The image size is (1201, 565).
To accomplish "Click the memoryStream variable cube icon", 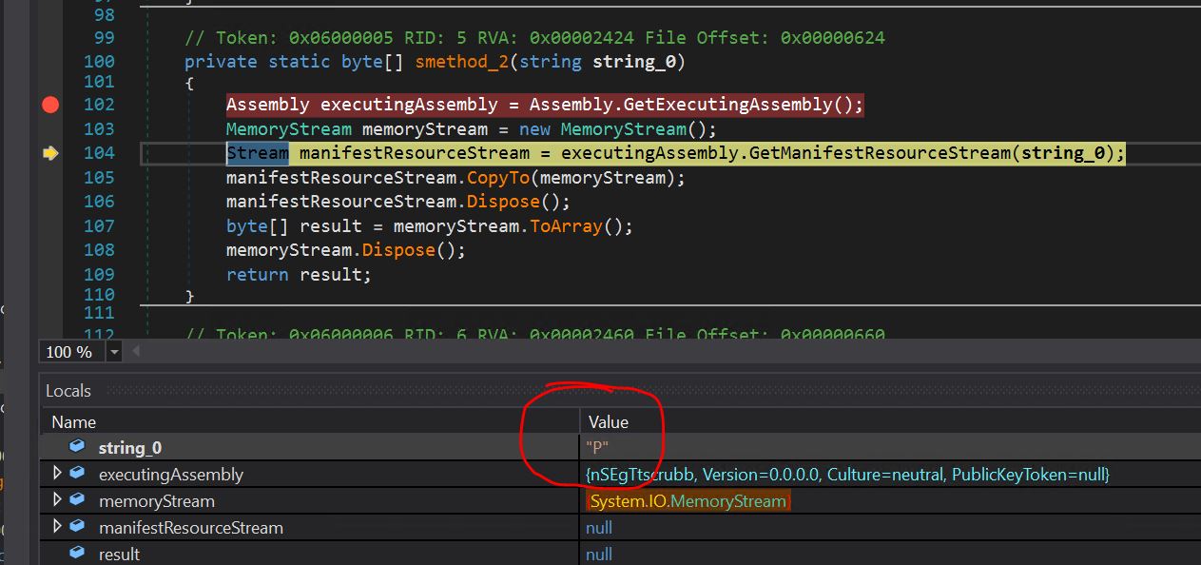I will (x=77, y=500).
